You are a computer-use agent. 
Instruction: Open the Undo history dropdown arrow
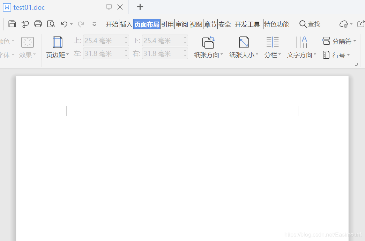click(72, 24)
